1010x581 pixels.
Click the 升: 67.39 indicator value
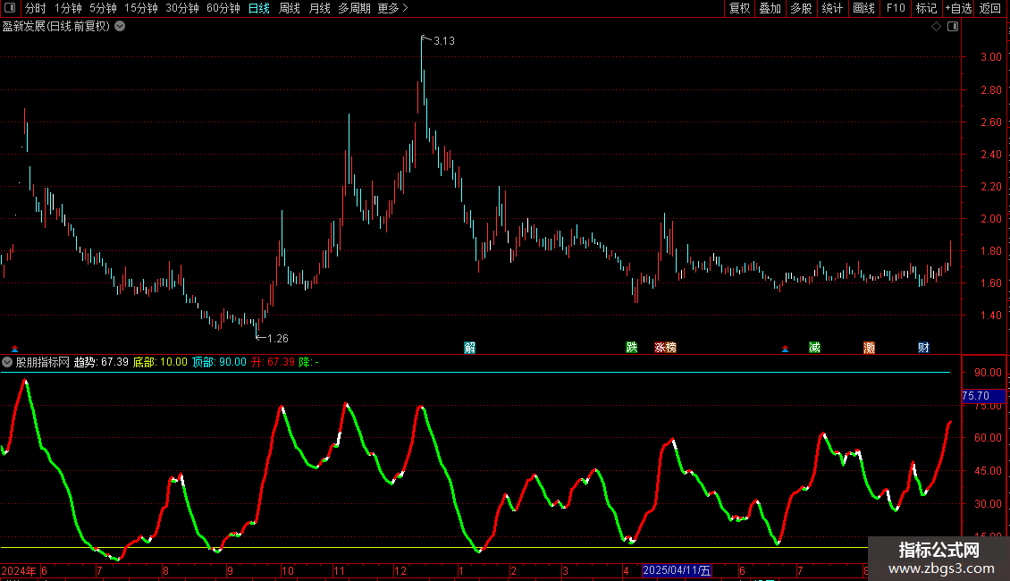[x=274, y=362]
